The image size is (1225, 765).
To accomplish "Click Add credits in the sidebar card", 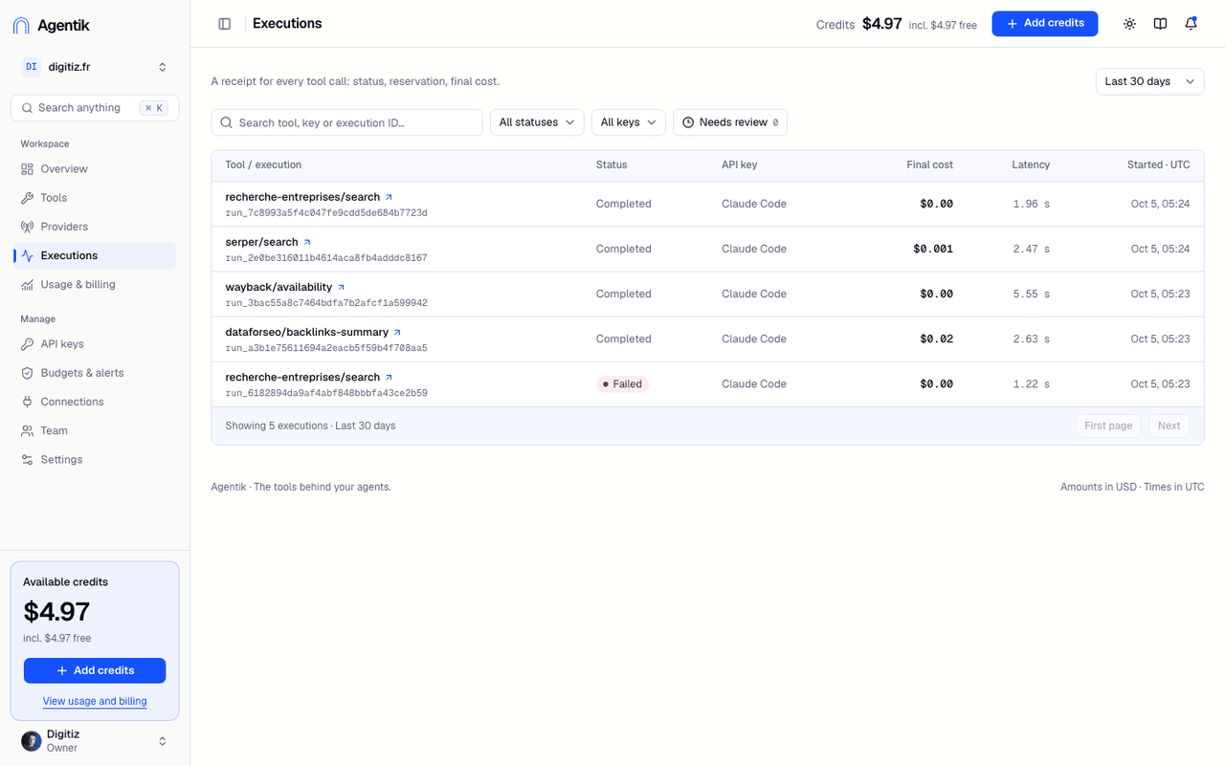I will [x=95, y=670].
